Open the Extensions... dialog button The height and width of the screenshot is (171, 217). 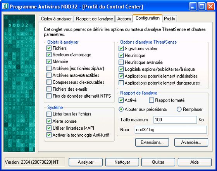point(152,142)
